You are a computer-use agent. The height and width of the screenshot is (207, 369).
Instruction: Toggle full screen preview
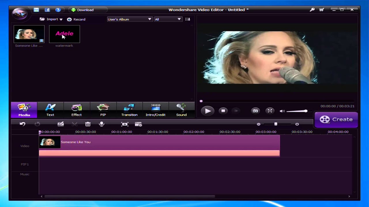[270, 111]
